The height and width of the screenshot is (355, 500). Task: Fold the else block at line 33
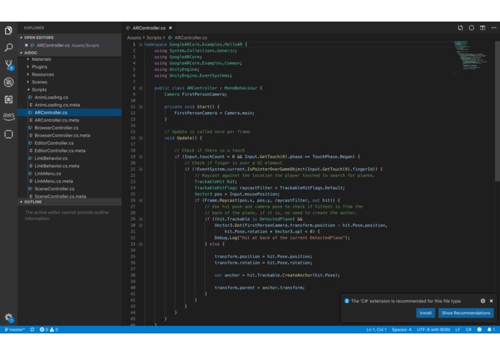pos(140,244)
